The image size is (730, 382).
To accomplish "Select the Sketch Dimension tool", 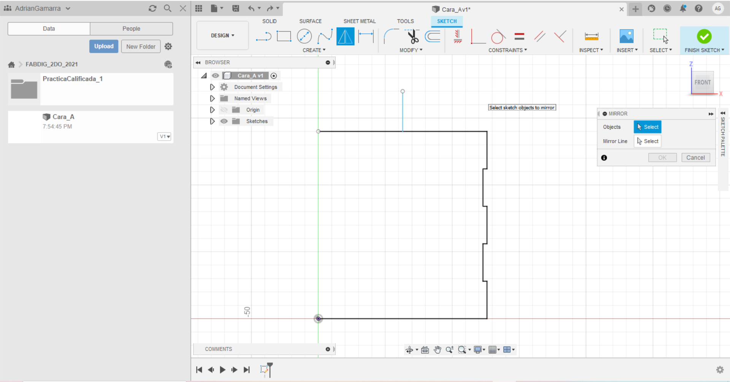I will point(366,36).
